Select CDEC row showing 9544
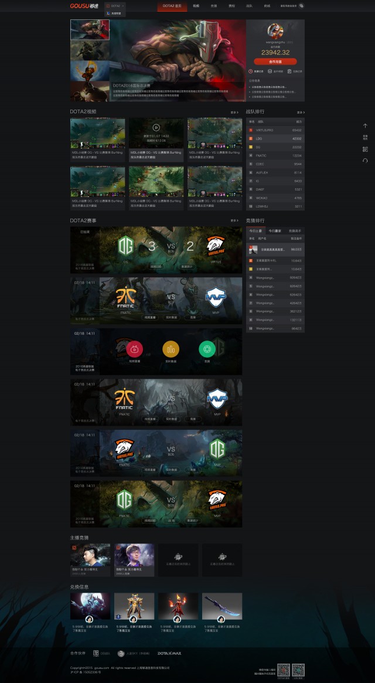 [275, 164]
